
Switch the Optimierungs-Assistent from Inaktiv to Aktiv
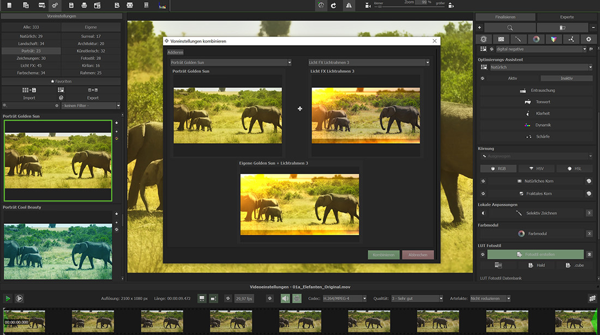[513, 78]
